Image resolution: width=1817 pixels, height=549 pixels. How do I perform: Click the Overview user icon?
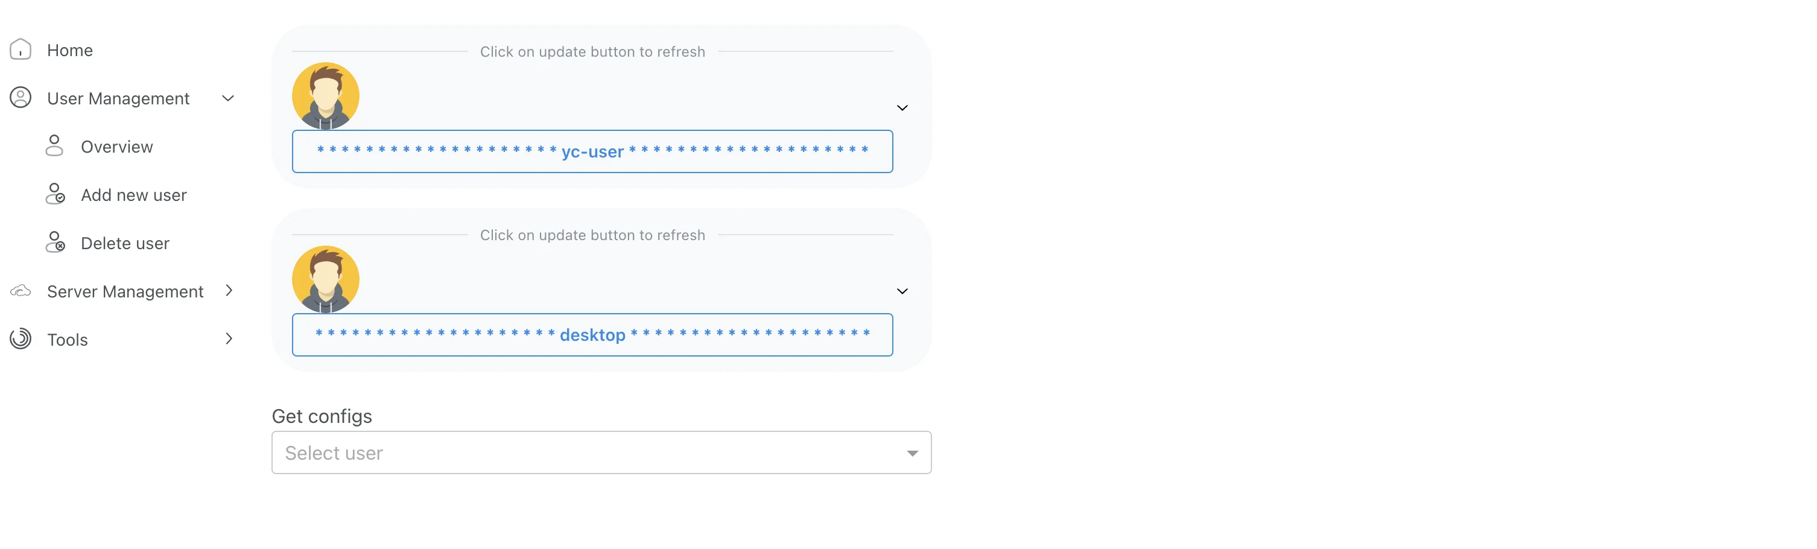tap(54, 146)
